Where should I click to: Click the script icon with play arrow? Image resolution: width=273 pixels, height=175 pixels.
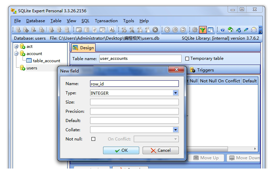point(124,30)
